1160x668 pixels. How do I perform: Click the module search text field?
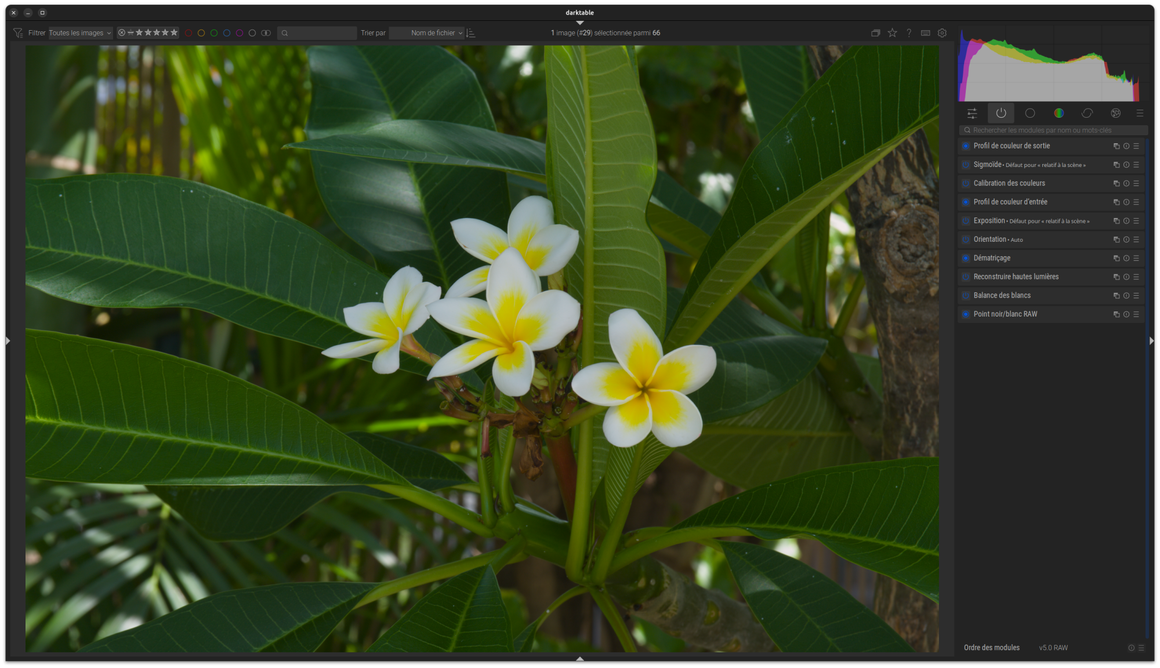pos(1053,130)
